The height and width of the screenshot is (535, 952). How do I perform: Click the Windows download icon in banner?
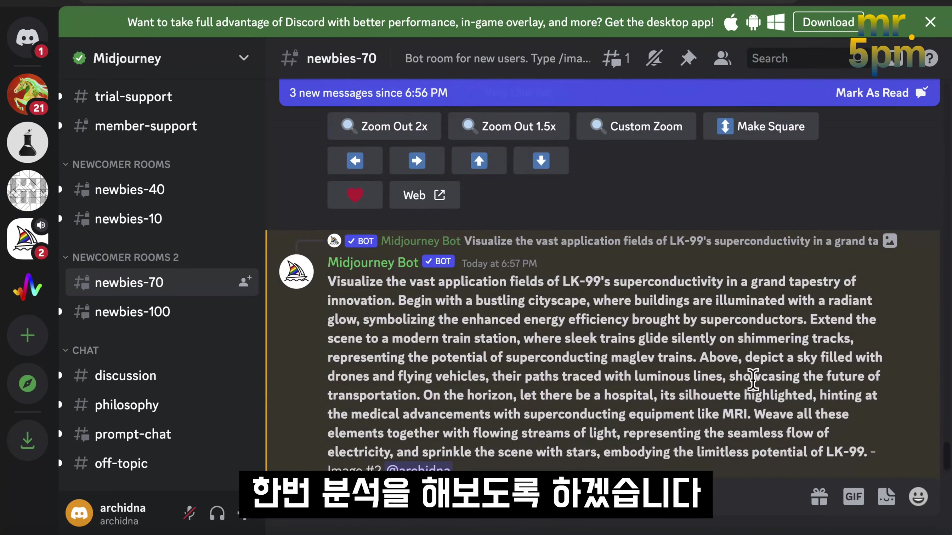click(776, 22)
